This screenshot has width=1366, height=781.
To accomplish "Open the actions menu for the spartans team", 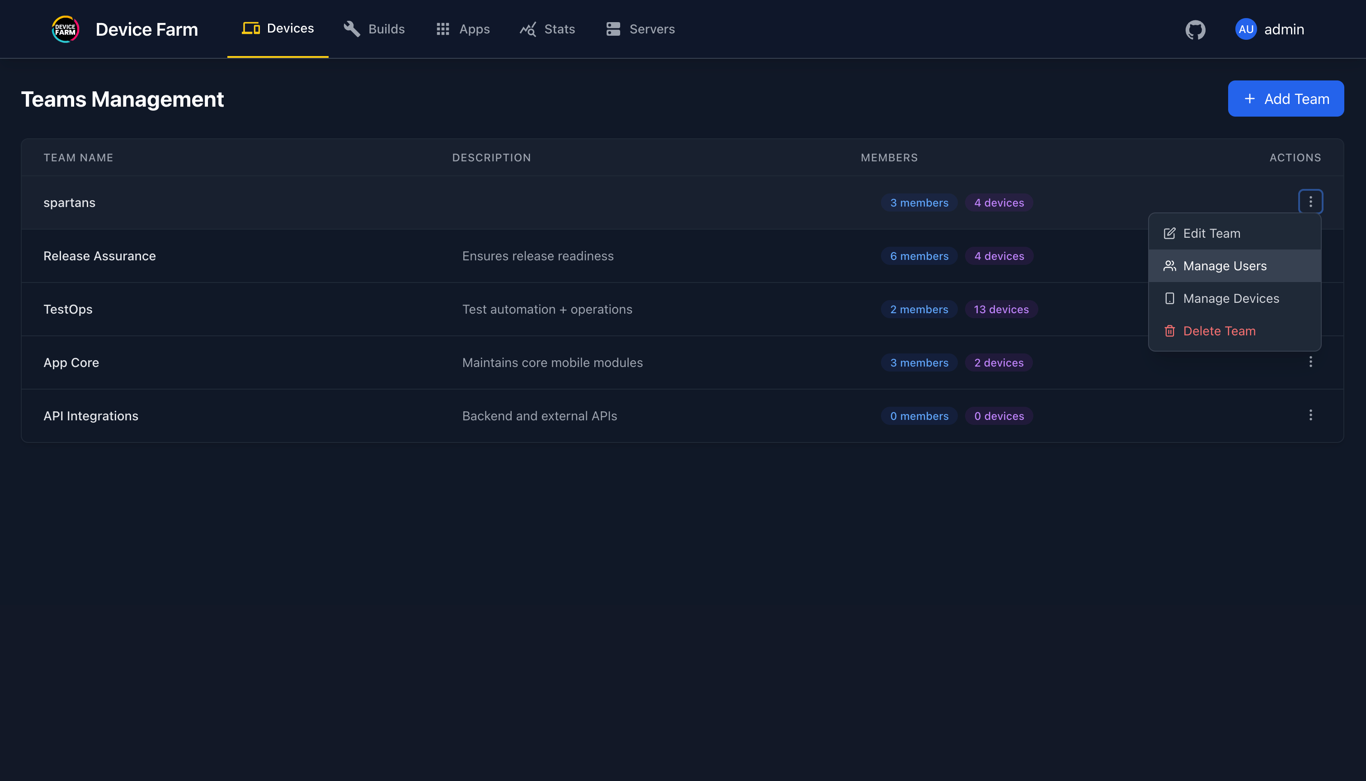I will (x=1311, y=202).
